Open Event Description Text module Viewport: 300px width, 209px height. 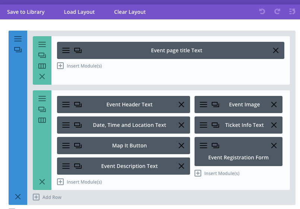coord(129,166)
